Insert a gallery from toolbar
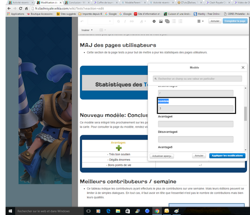This screenshot has width=250, height=215. coord(167,21)
